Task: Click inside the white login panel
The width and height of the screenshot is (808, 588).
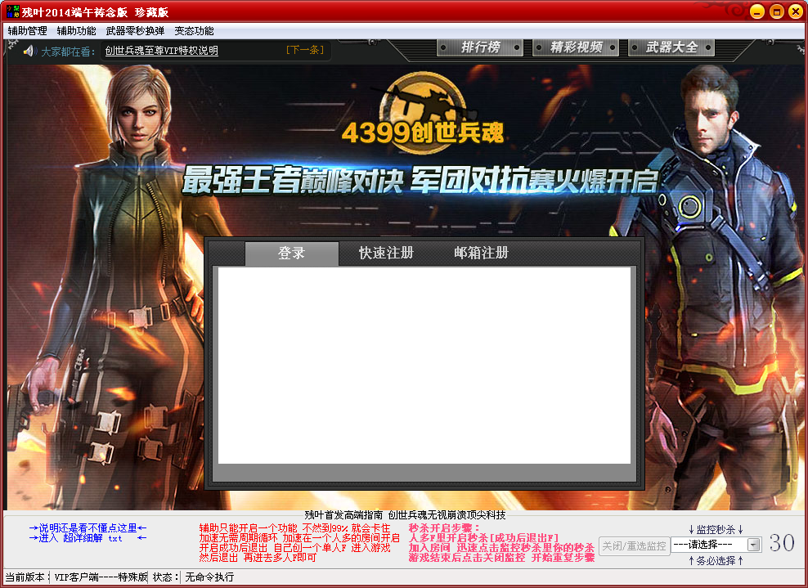Action: (x=424, y=366)
